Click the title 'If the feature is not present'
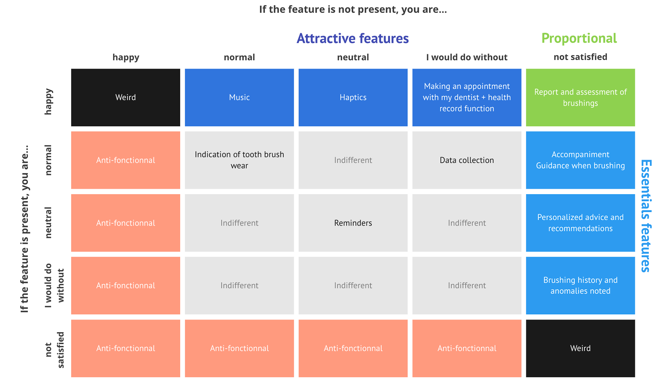 (x=353, y=9)
